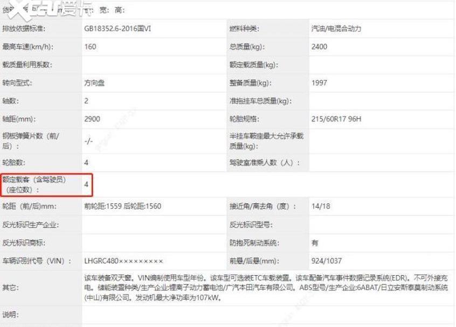Click the max speed value 160
The width and height of the screenshot is (456, 327).
click(90, 46)
